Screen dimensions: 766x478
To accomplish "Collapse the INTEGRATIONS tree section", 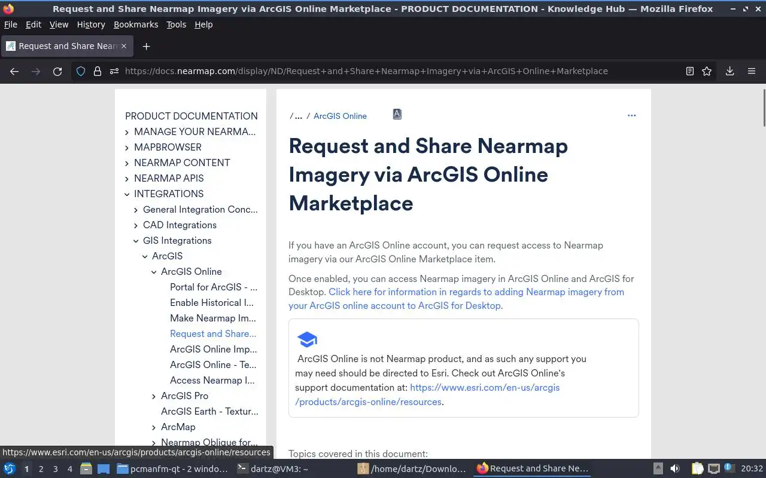I will [127, 194].
